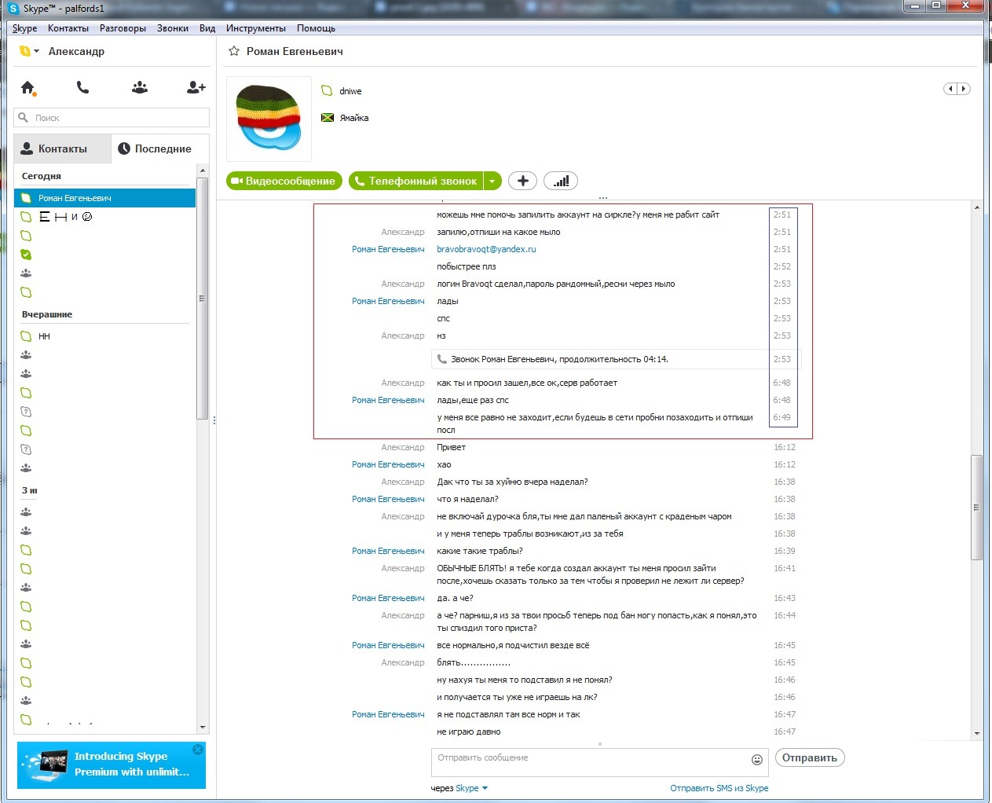Click the 'не играю давно' message
992x803 pixels.
469,731
